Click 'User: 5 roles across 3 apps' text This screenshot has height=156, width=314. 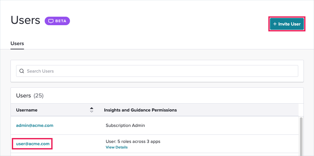click(133, 141)
